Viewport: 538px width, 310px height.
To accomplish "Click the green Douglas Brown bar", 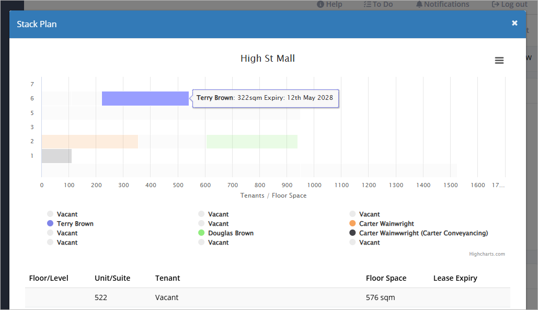I will click(252, 142).
